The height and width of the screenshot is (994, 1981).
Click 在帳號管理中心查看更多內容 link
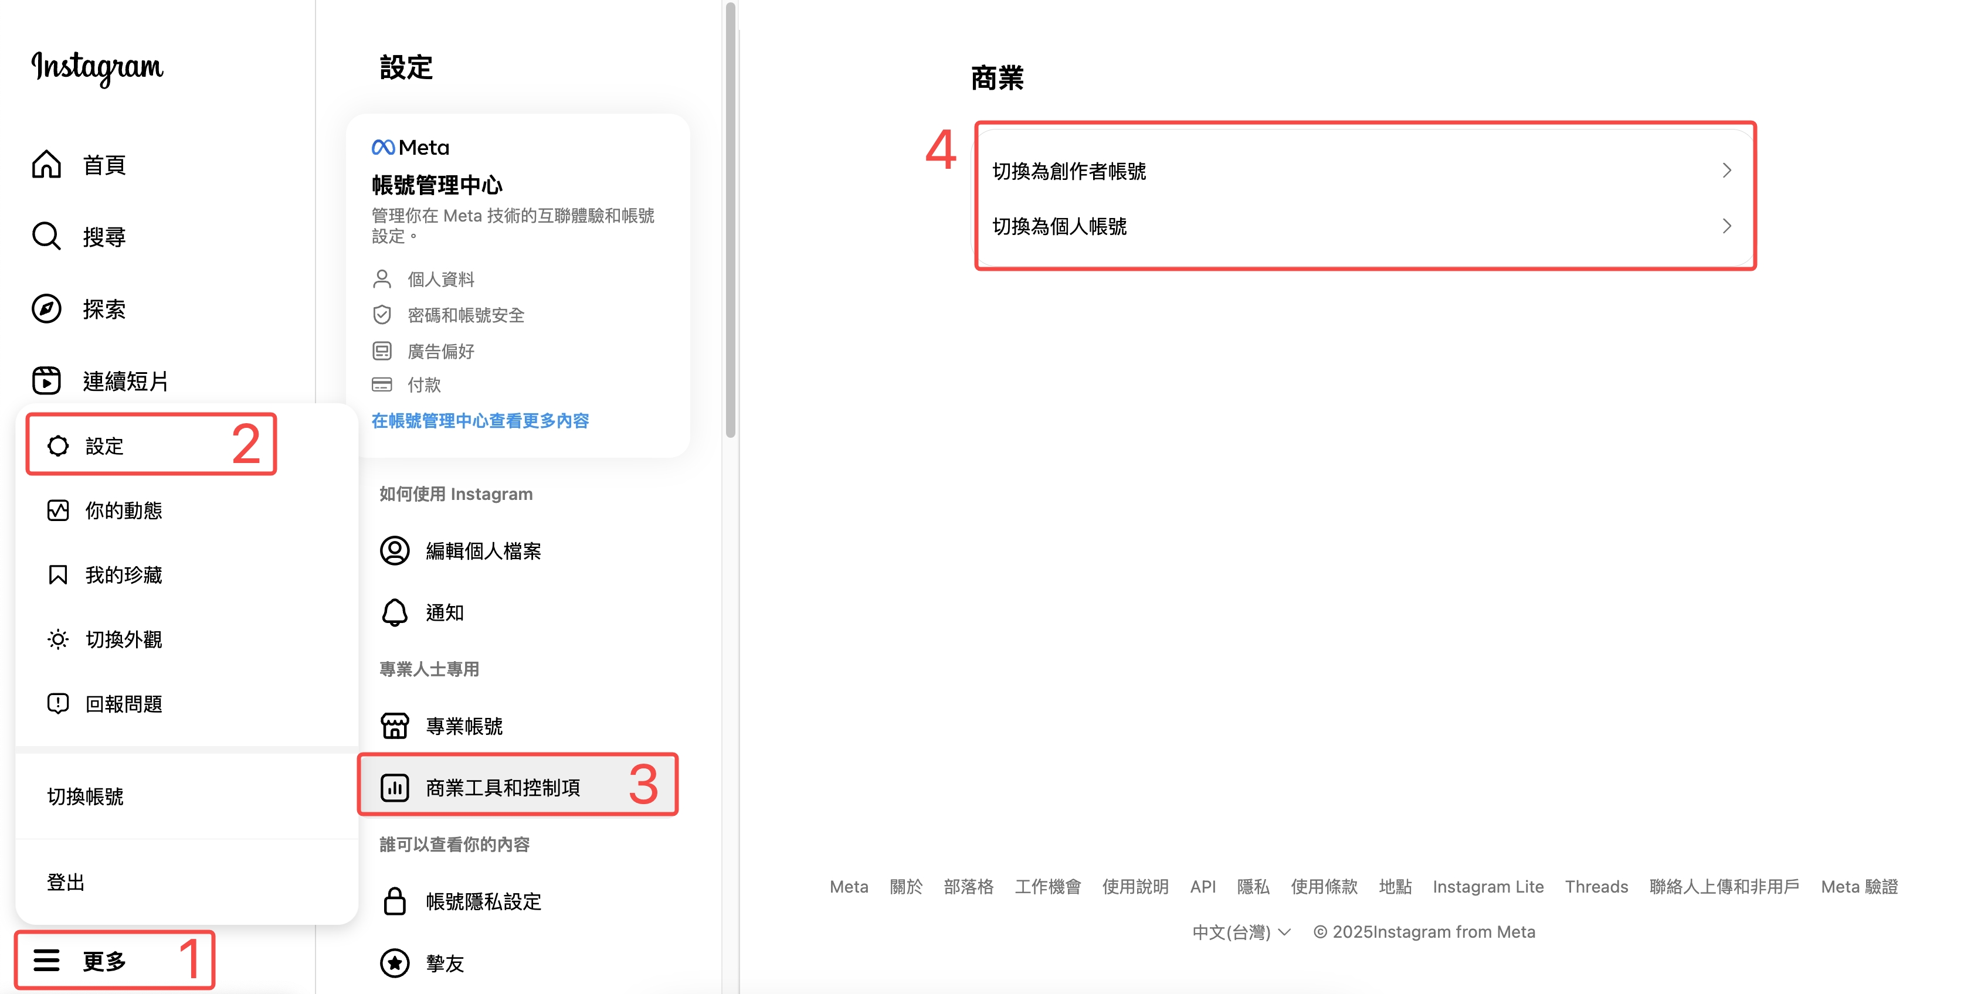[480, 420]
